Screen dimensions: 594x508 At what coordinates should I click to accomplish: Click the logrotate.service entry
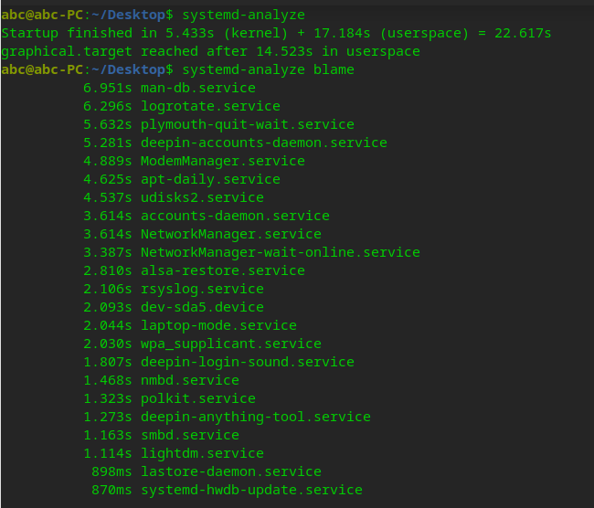210,106
